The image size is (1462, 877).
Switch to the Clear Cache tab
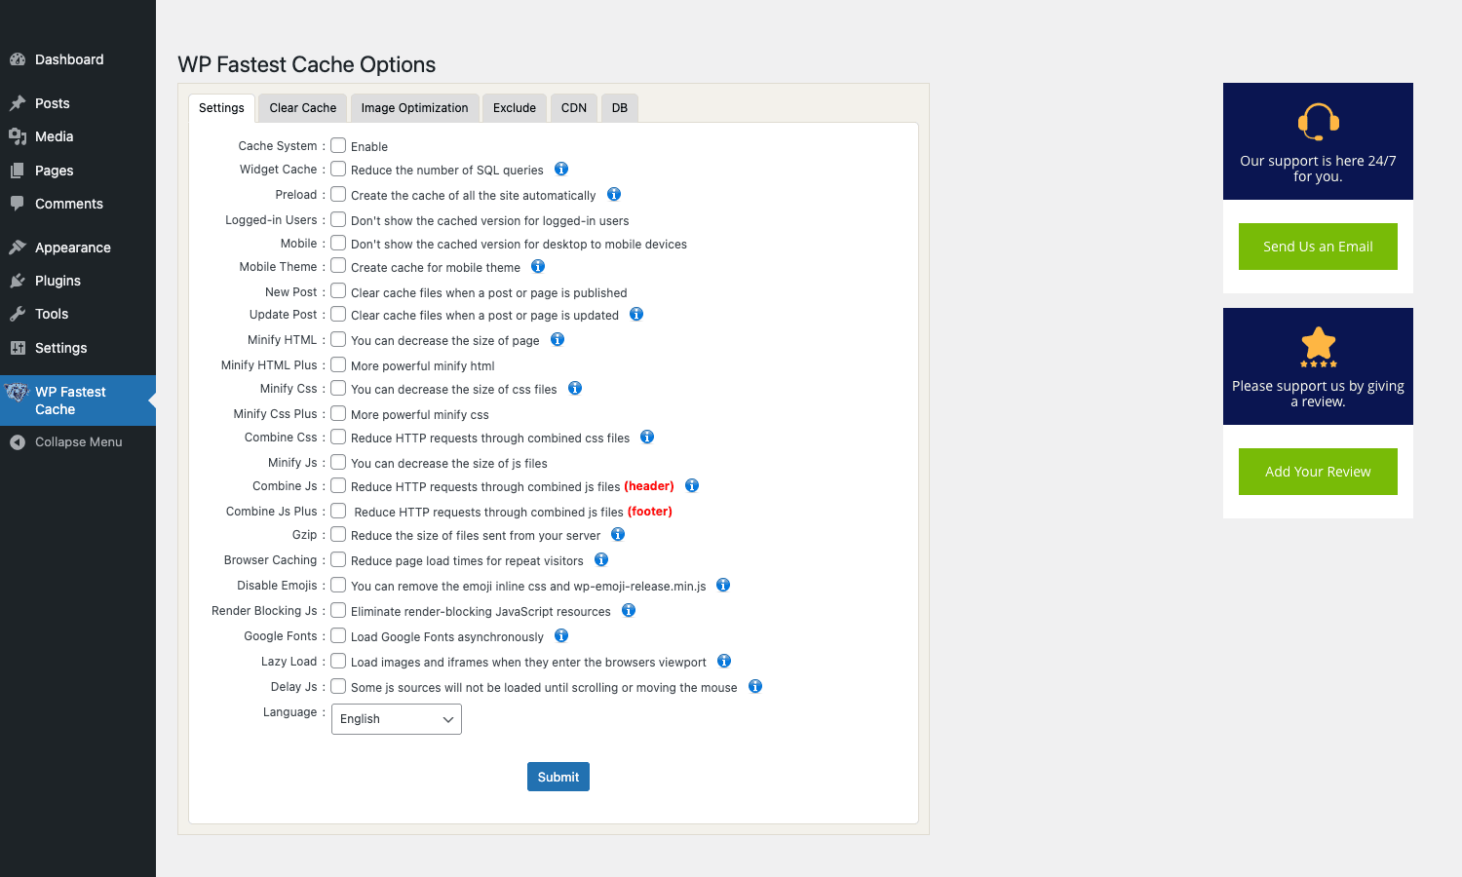[303, 108]
